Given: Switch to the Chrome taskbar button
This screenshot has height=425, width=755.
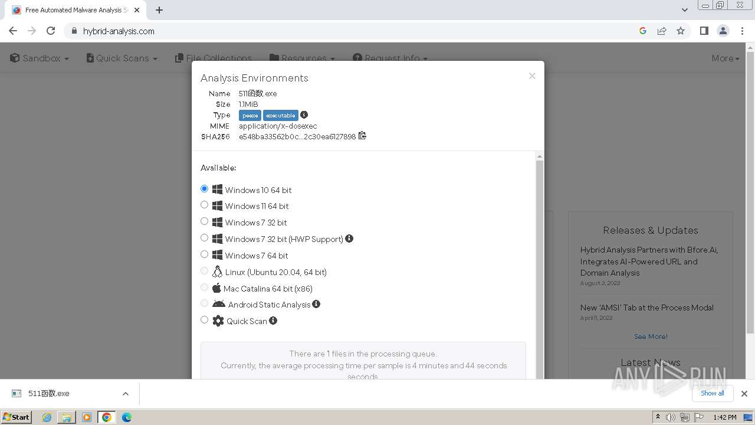Looking at the screenshot, I should (x=107, y=417).
